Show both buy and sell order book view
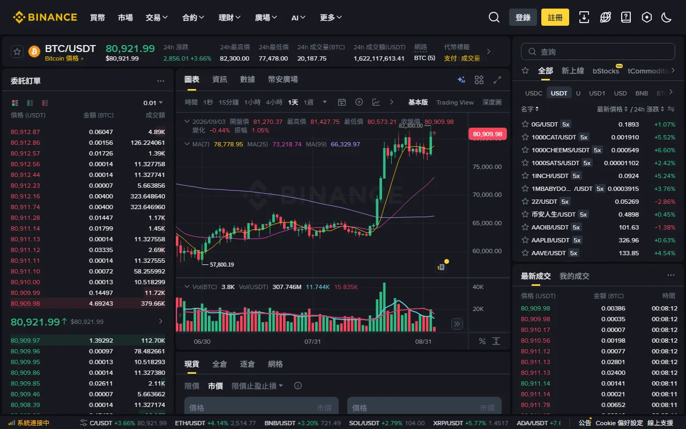Image resolution: width=686 pixels, height=429 pixels. pyautogui.click(x=15, y=102)
